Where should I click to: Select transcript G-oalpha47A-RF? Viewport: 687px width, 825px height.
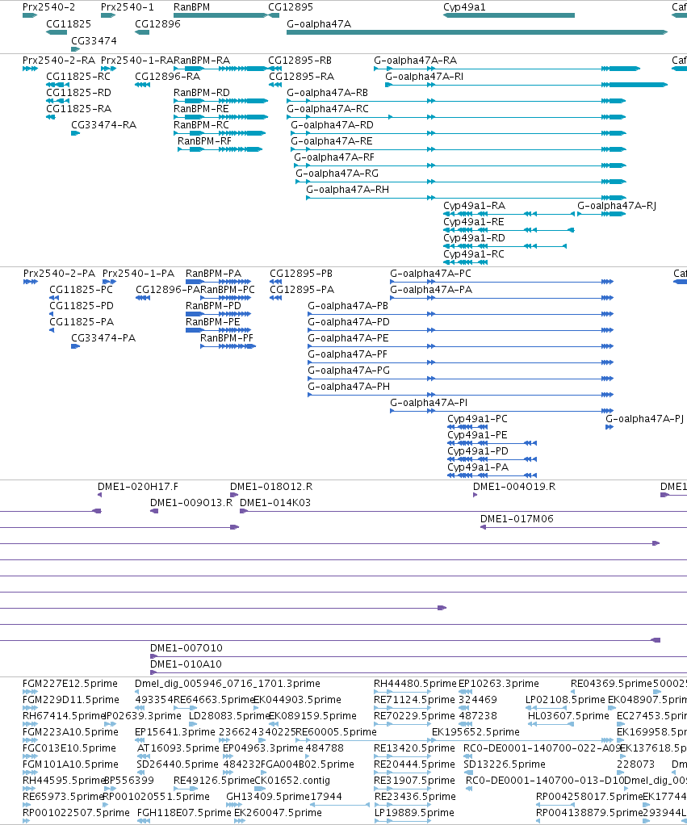pos(334,157)
